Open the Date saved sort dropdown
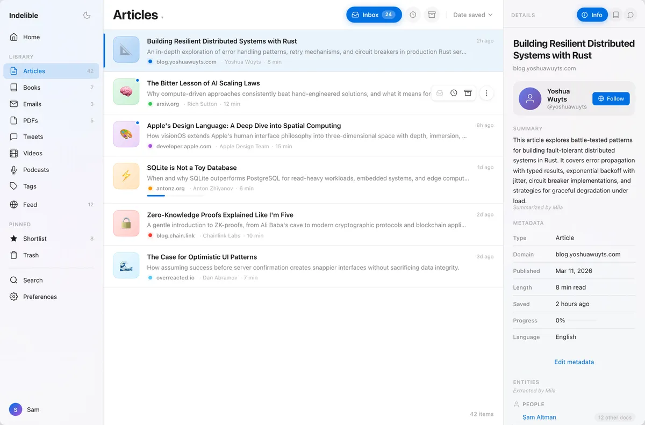 (x=473, y=15)
